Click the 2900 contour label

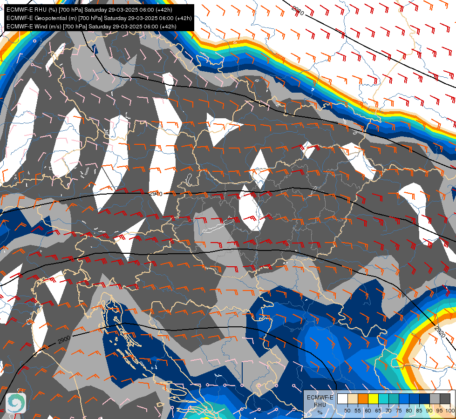64,339
